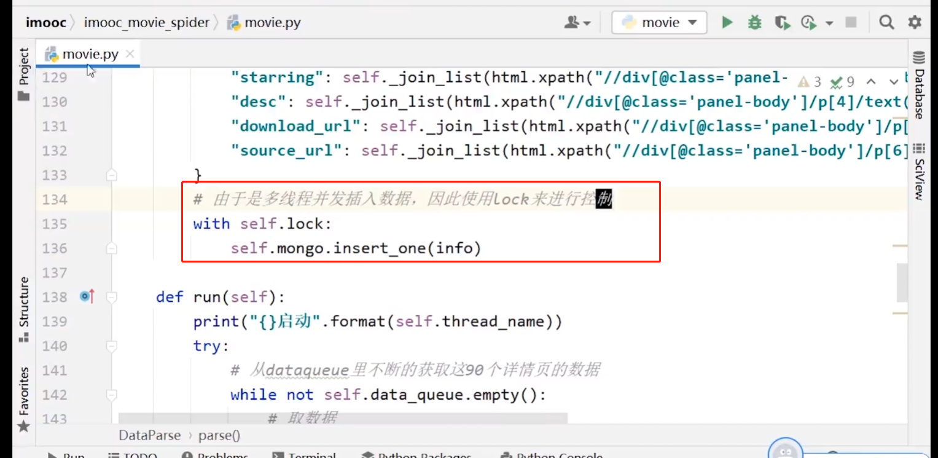Image resolution: width=938 pixels, height=458 pixels.
Task: Open the Terminal tool window
Action: [305, 456]
